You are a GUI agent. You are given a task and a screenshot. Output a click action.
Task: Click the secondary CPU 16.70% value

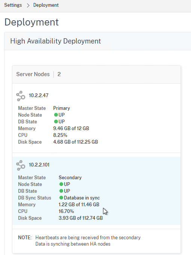tap(66, 211)
